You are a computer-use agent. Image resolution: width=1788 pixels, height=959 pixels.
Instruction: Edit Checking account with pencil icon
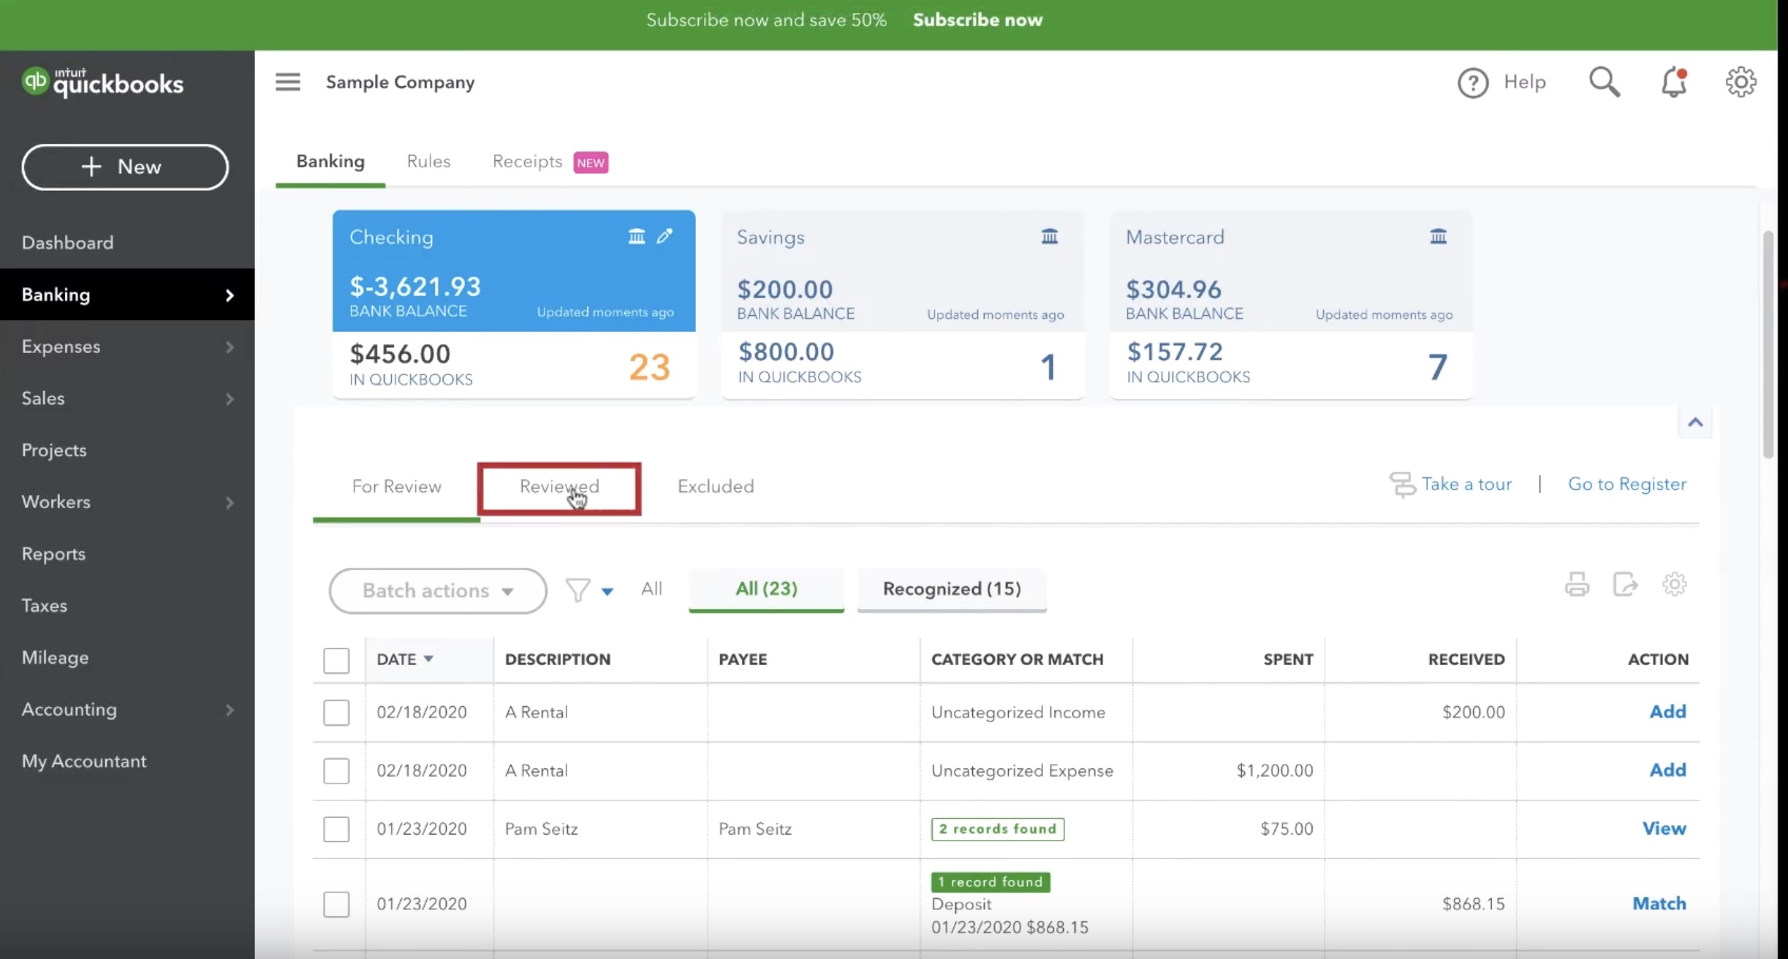[x=664, y=236]
